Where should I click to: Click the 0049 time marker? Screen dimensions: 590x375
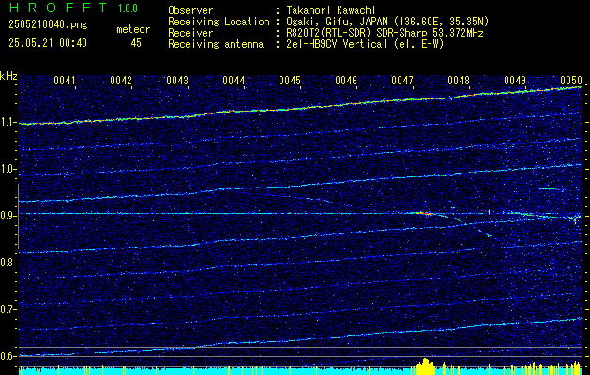(515, 81)
